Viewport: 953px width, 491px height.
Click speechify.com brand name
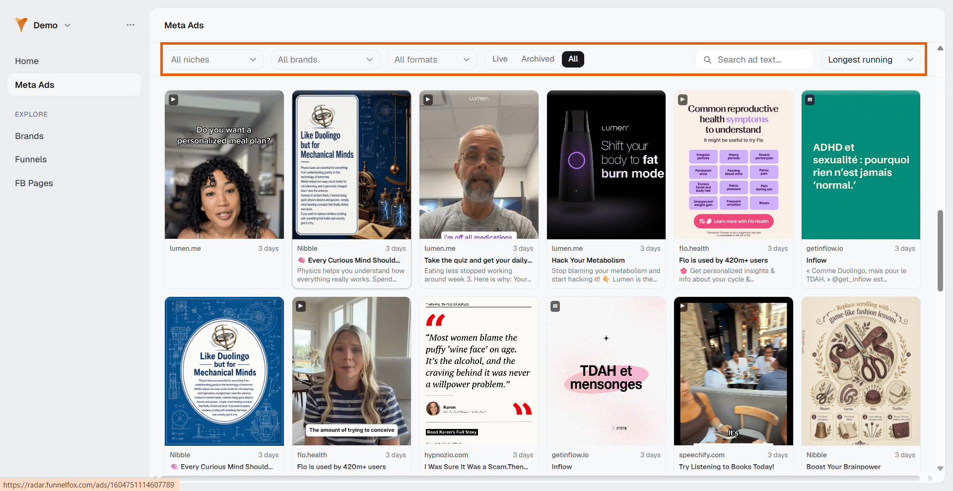(x=702, y=455)
